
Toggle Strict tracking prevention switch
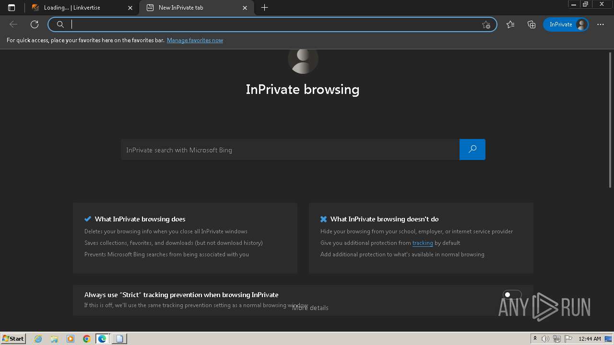point(512,295)
